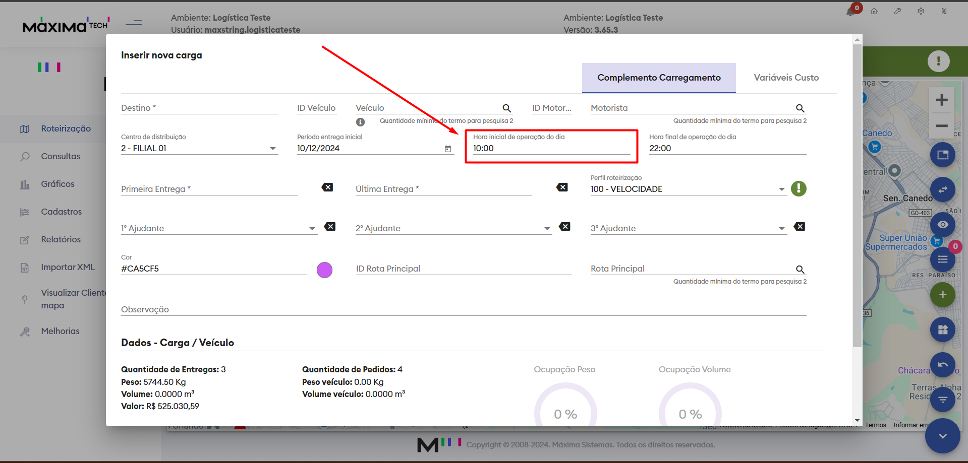This screenshot has height=463, width=968.
Task: Click the map visibility eye button
Action: coord(942,225)
